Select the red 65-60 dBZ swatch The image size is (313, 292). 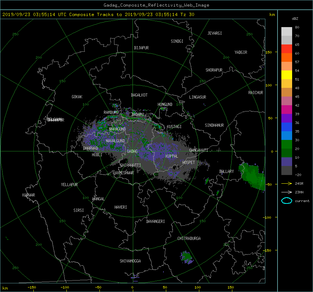tap(287, 49)
